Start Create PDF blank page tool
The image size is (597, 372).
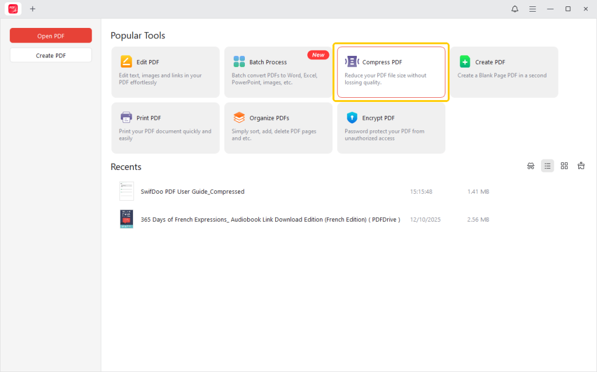coord(504,72)
